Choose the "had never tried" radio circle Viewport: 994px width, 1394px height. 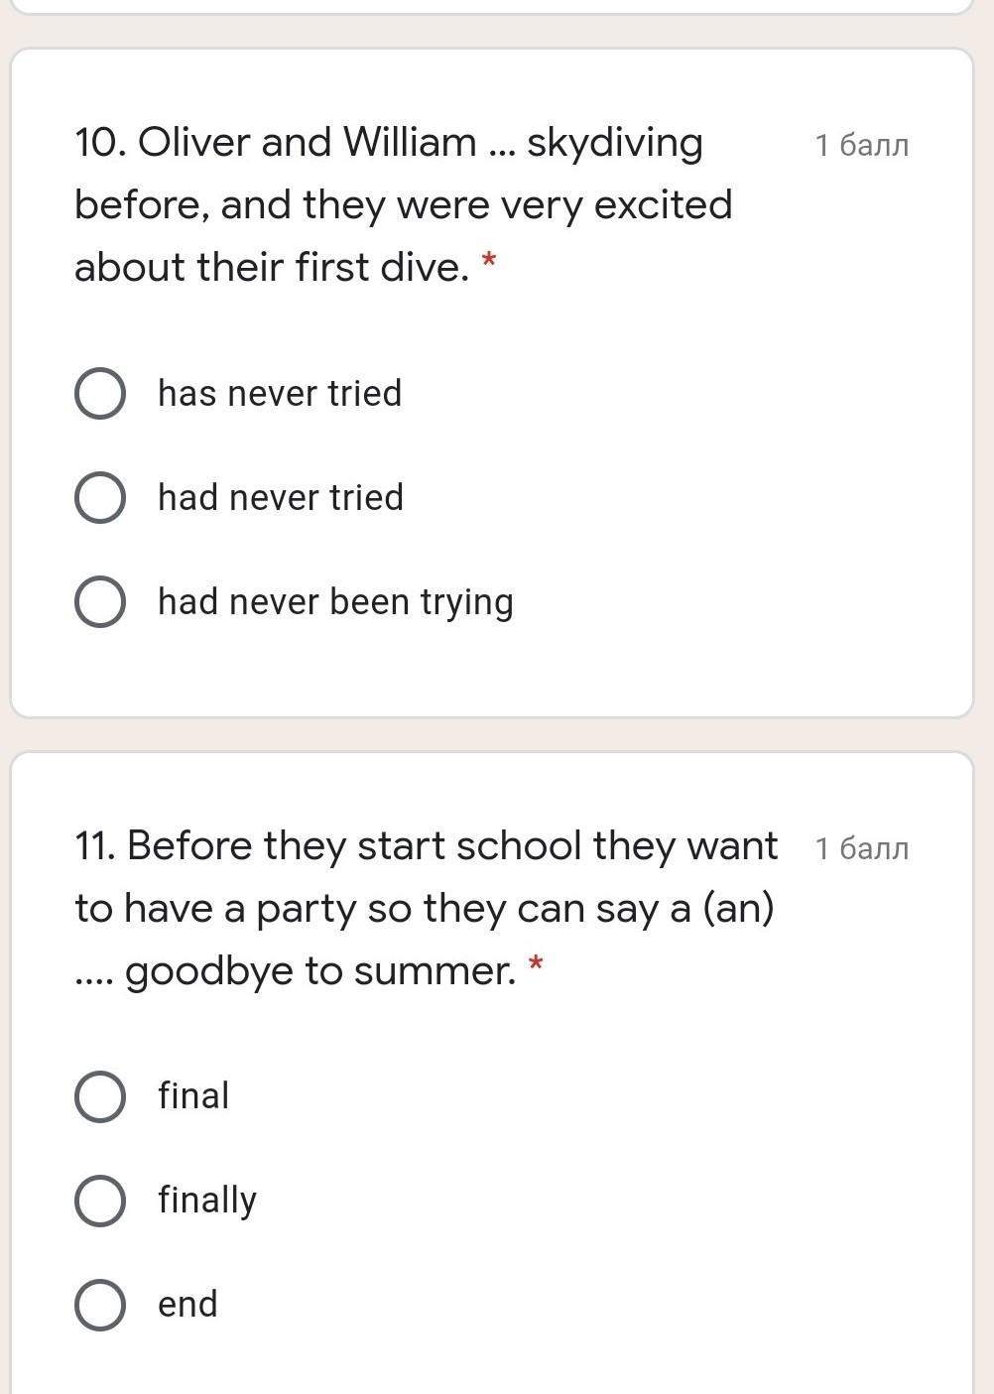[100, 498]
